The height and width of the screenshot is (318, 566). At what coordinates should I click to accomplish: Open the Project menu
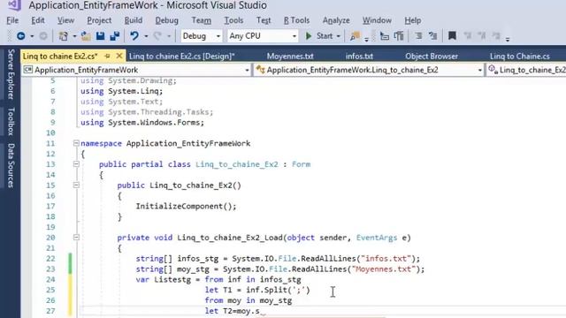(99, 20)
